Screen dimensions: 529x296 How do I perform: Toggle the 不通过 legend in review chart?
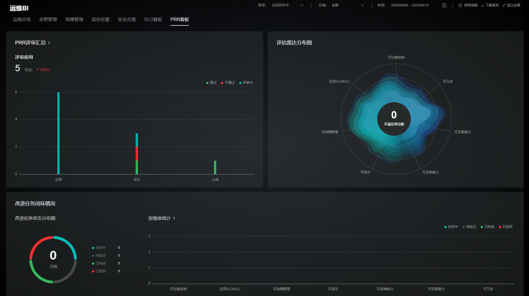coord(228,83)
